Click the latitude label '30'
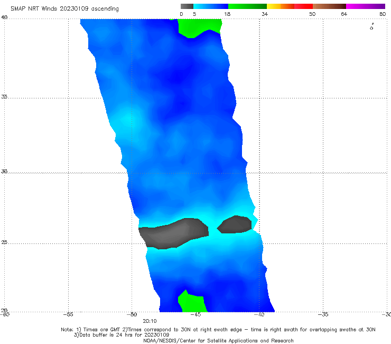 [x=4, y=171]
